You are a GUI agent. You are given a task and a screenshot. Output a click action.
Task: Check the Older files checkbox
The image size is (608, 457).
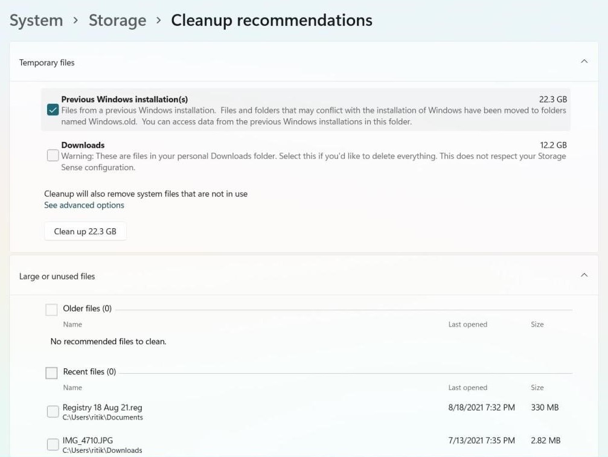click(51, 308)
